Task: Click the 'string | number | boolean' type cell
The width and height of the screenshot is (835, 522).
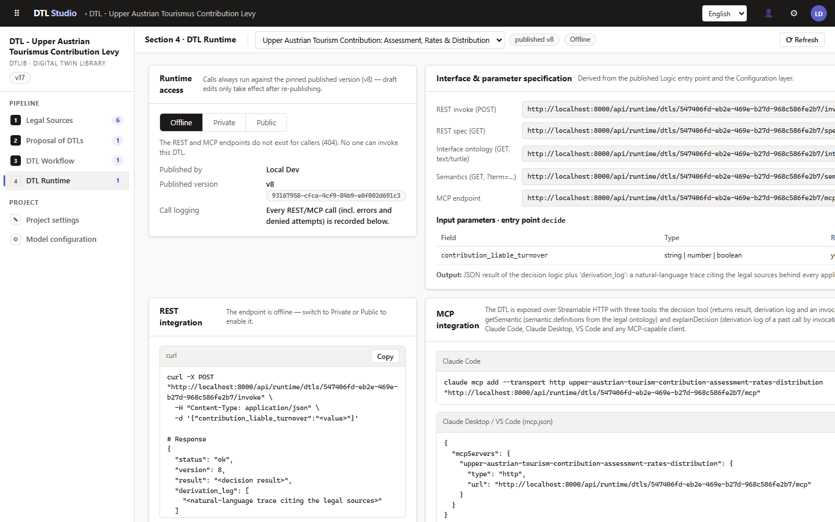Action: click(x=703, y=255)
